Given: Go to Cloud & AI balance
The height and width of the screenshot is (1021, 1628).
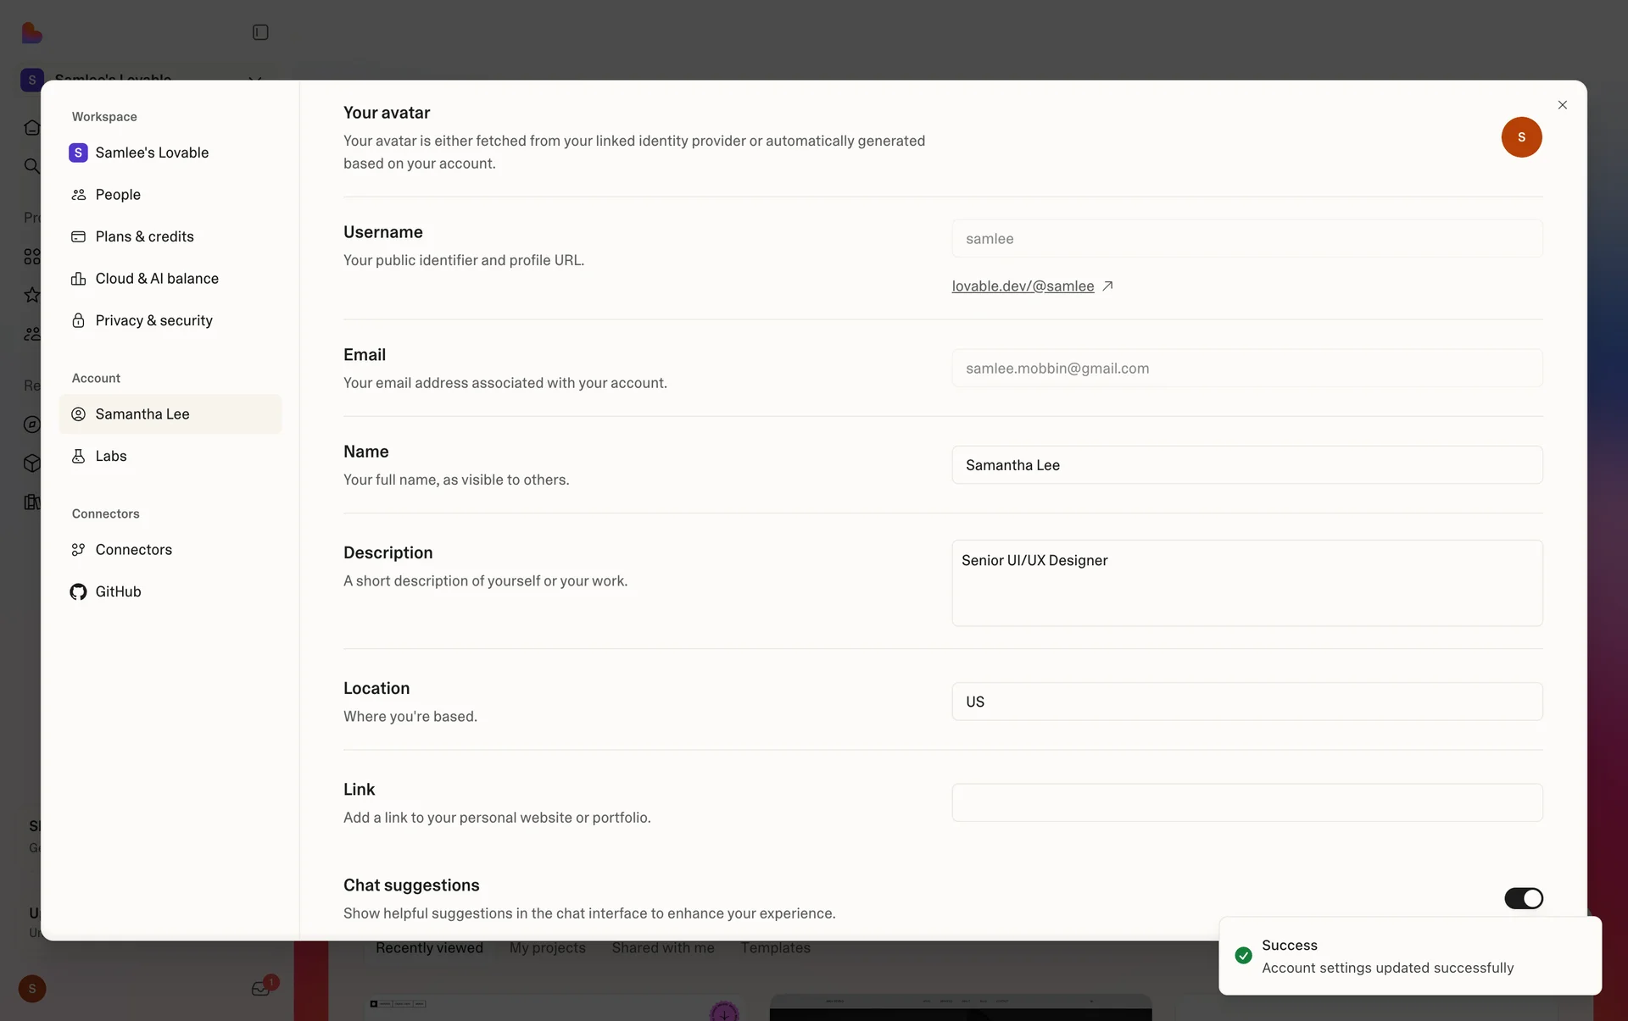Looking at the screenshot, I should tap(157, 279).
